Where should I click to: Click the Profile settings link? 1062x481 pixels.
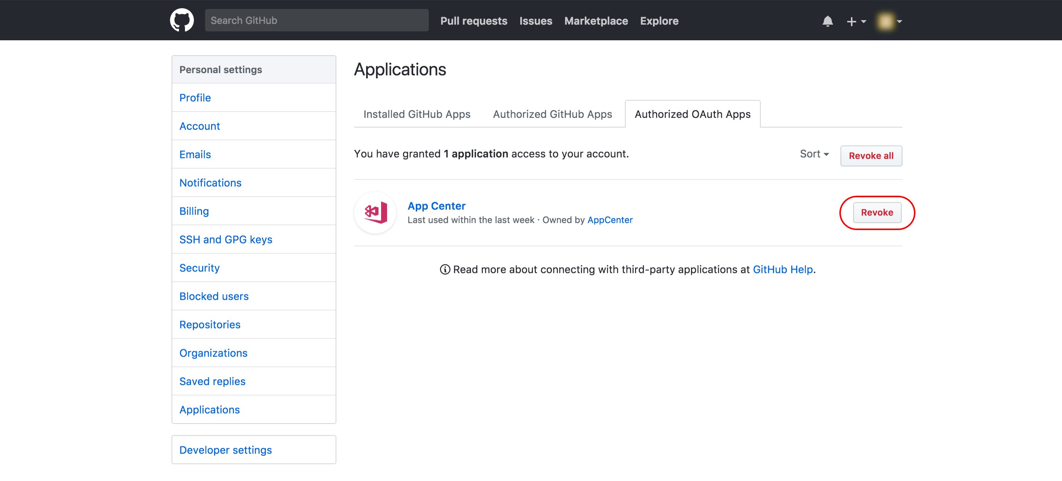click(195, 97)
